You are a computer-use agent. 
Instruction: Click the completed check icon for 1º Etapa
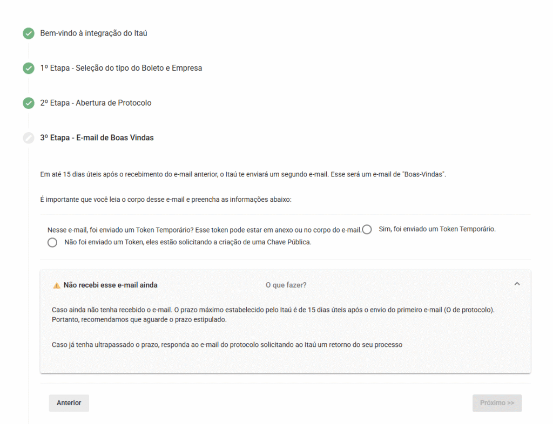click(29, 69)
